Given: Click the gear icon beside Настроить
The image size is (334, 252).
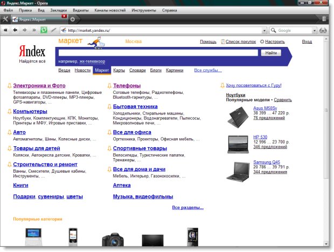Looking at the screenshot, I should (262, 42).
